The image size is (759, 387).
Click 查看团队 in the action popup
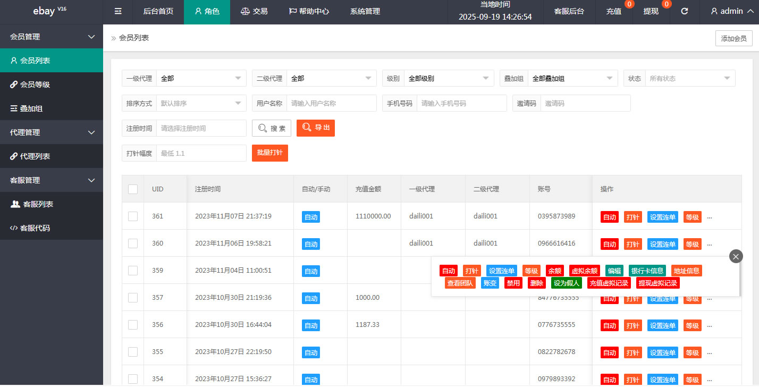tap(460, 283)
